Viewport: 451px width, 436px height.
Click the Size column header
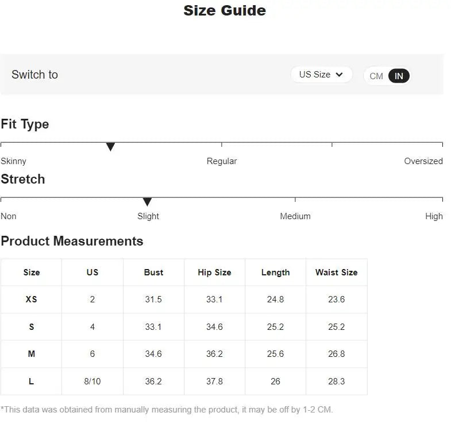32,272
